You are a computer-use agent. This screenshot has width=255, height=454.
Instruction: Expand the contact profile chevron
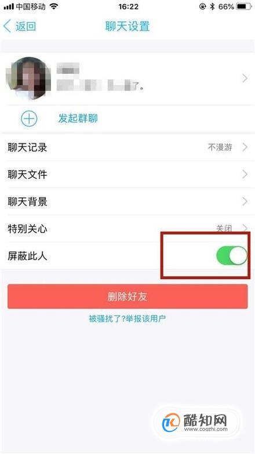pos(245,78)
